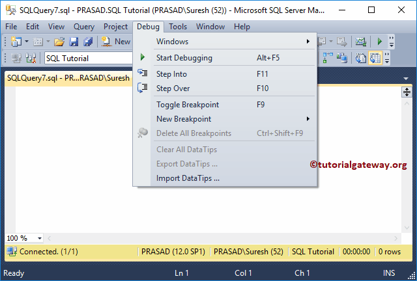417x281 pixels.
Task: Click the Include Actual Execution Plan icon
Action: coord(327,58)
